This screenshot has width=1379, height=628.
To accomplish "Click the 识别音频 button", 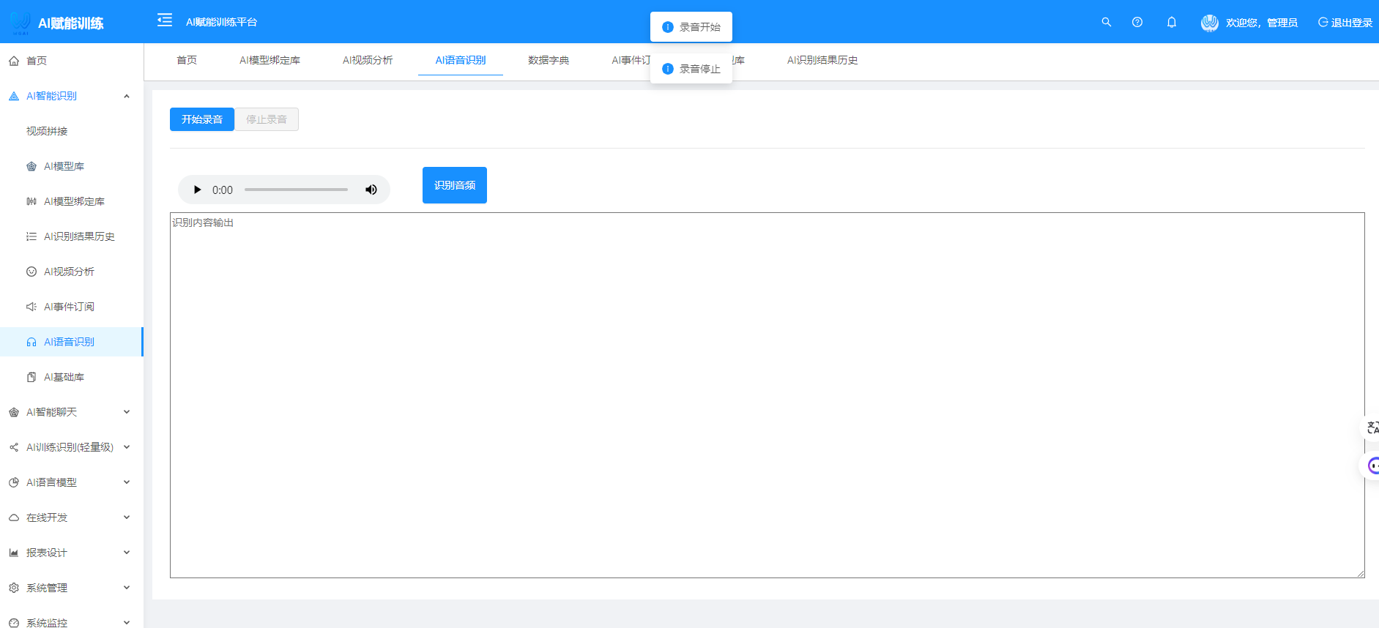I will [454, 185].
